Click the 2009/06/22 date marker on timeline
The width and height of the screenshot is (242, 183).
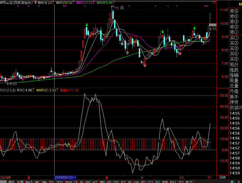click(65, 177)
